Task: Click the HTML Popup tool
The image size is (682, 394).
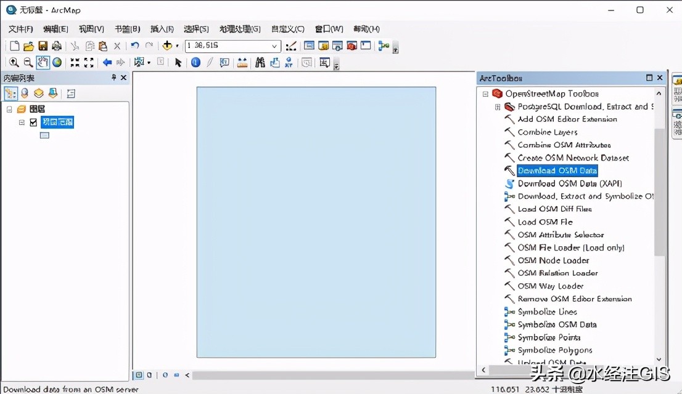Action: 224,63
